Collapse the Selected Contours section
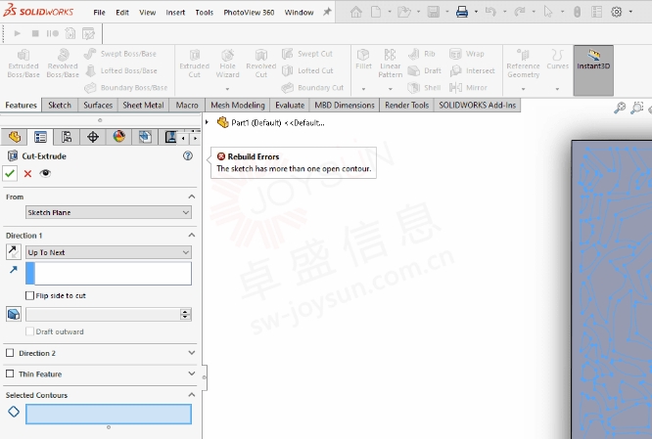Screen dimensions: 652x439 192,395
